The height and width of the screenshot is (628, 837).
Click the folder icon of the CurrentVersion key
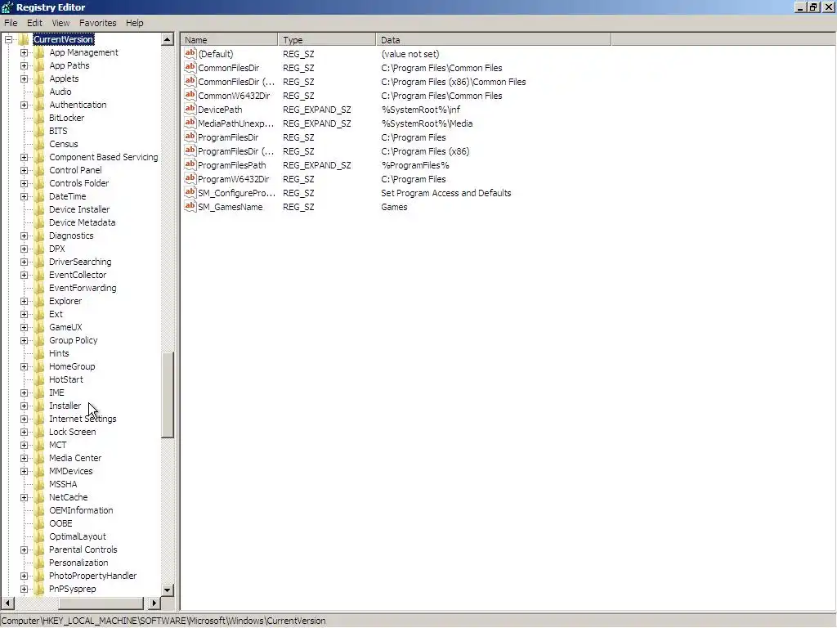[x=24, y=39]
